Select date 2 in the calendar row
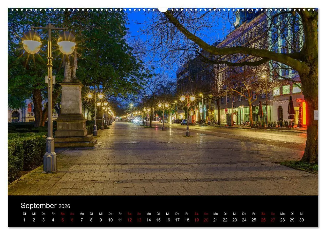326x235 pixels. [x=34, y=220]
